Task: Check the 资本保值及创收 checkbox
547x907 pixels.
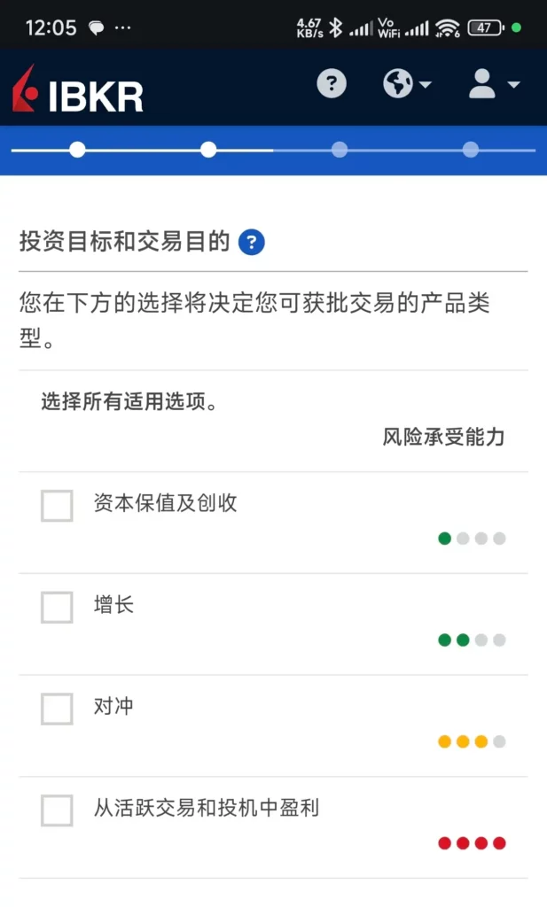Action: [57, 506]
